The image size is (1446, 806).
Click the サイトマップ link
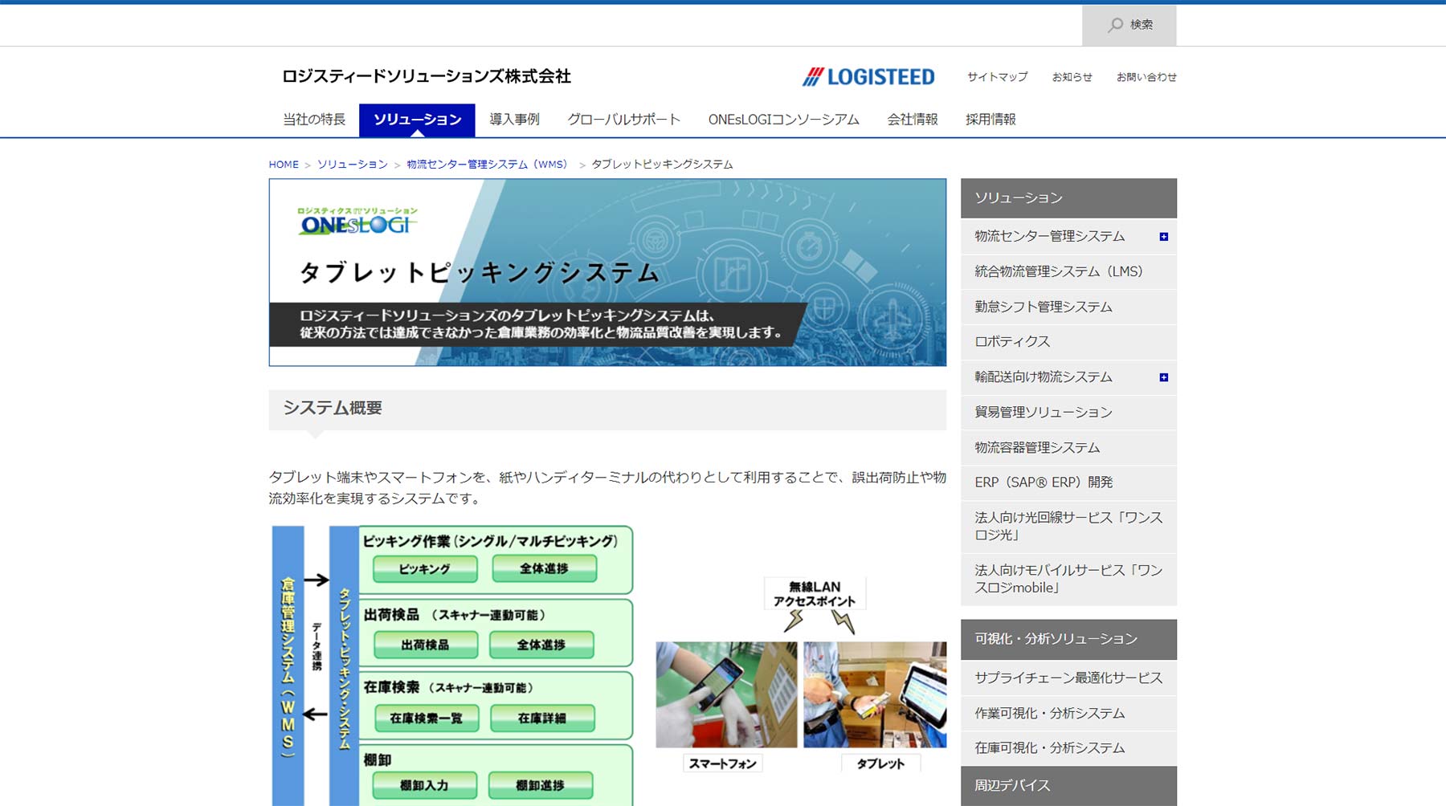point(997,77)
